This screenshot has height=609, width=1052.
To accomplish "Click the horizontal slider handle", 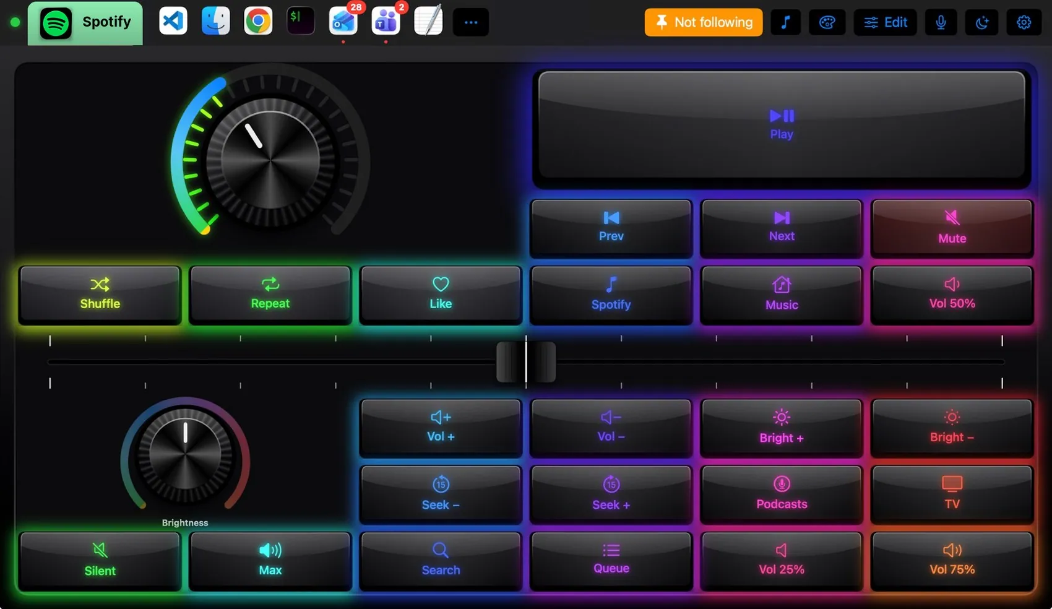I will click(x=526, y=362).
